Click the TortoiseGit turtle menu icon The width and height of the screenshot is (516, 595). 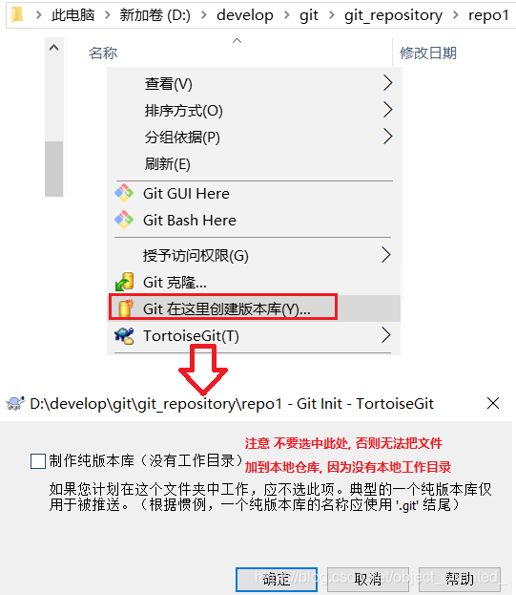point(124,336)
